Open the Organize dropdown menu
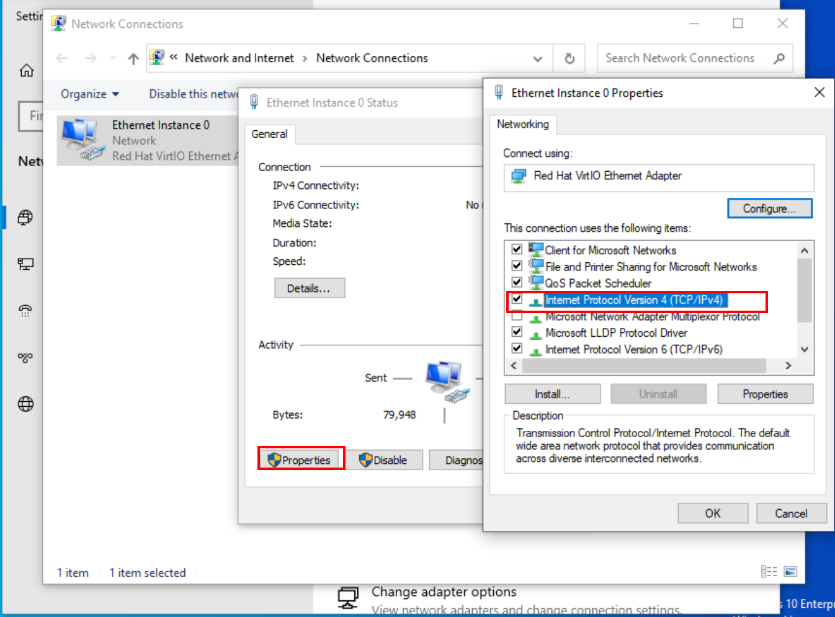835x617 pixels. (90, 94)
